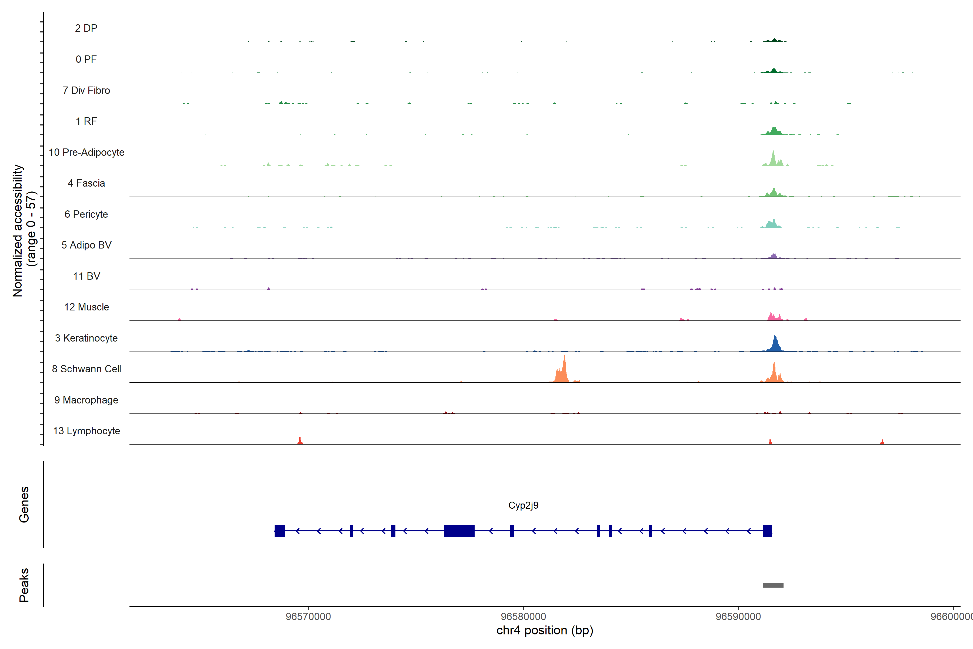Click the leftmost Cyp2j9 exon block

click(280, 531)
